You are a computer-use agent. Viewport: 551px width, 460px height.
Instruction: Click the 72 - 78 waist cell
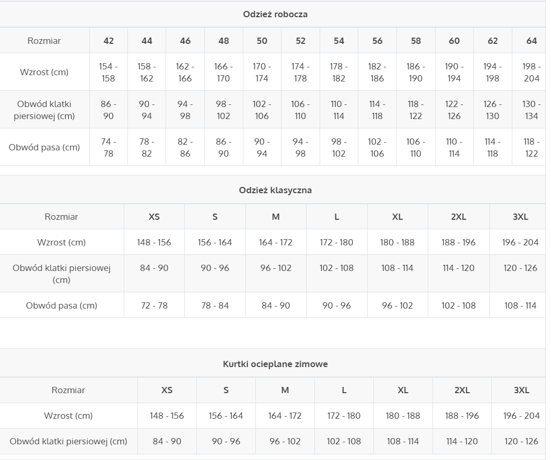pyautogui.click(x=154, y=305)
